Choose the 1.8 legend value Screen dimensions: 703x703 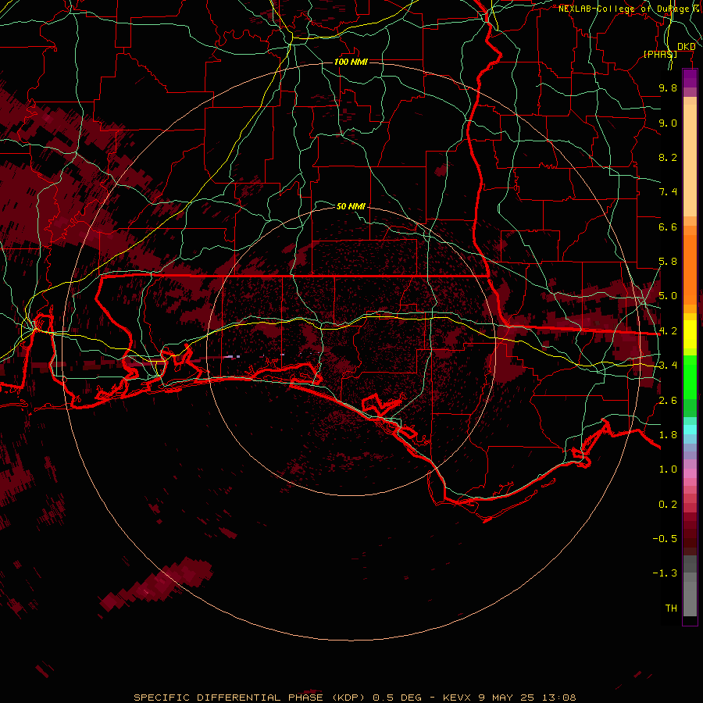pyautogui.click(x=668, y=435)
